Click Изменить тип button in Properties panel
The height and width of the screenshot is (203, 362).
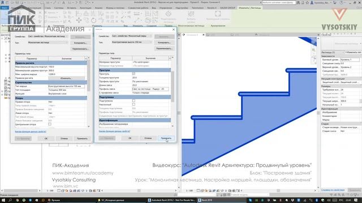(353, 52)
